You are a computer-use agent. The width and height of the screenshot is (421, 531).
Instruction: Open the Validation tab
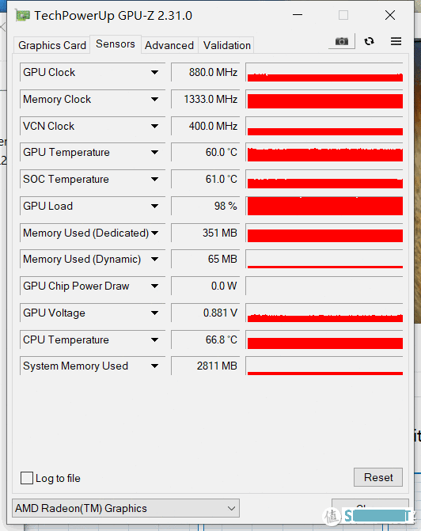click(226, 45)
